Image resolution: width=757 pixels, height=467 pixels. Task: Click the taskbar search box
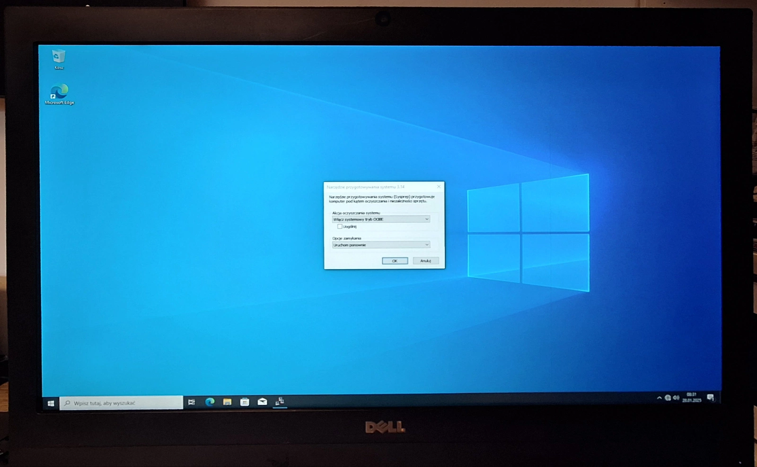pyautogui.click(x=122, y=403)
